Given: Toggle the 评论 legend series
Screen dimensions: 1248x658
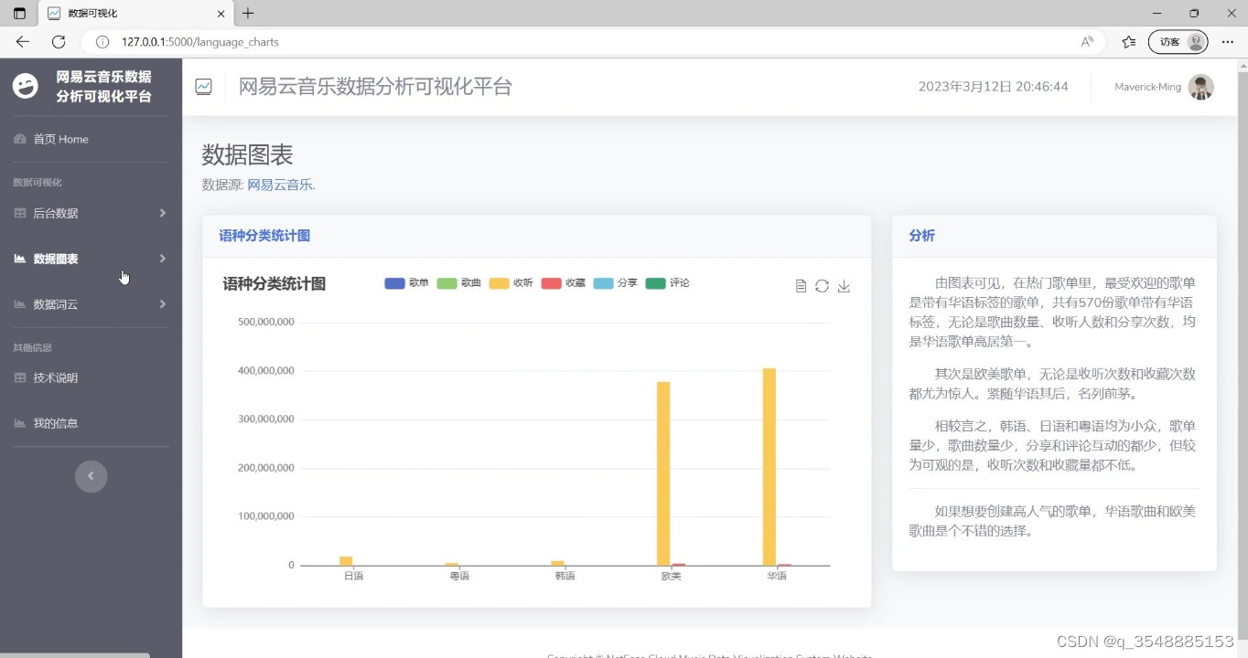Looking at the screenshot, I should point(667,283).
